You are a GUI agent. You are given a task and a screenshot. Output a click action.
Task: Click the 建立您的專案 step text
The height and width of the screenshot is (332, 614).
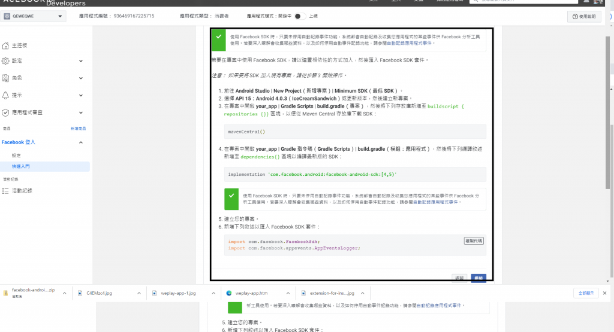241,219
